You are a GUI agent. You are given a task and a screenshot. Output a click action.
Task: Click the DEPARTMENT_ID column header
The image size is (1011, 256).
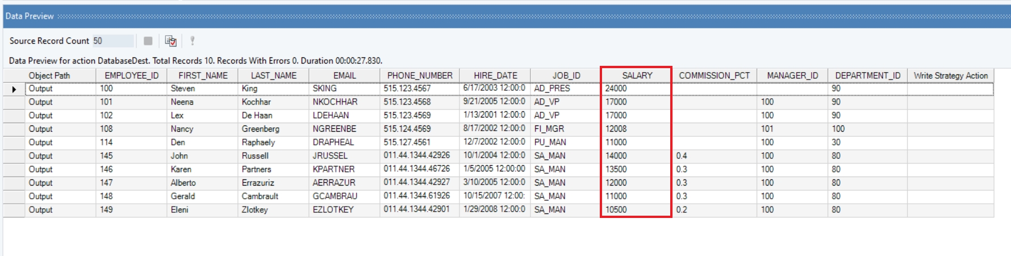pyautogui.click(x=867, y=75)
